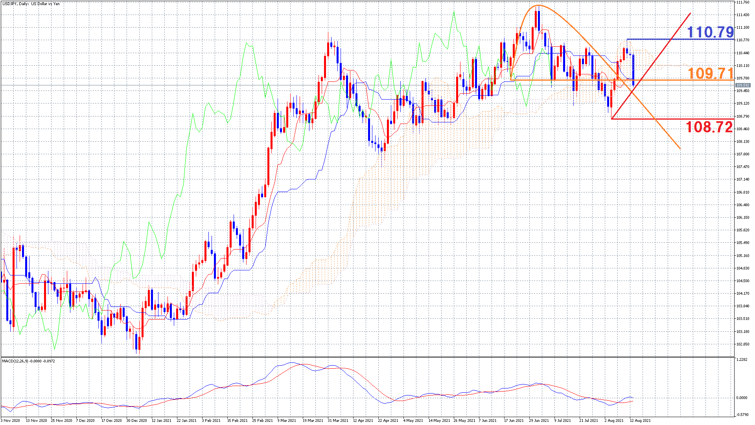The width and height of the screenshot is (755, 425).
Task: Click the -0.5790 MACD scale value
Action: 742,414
